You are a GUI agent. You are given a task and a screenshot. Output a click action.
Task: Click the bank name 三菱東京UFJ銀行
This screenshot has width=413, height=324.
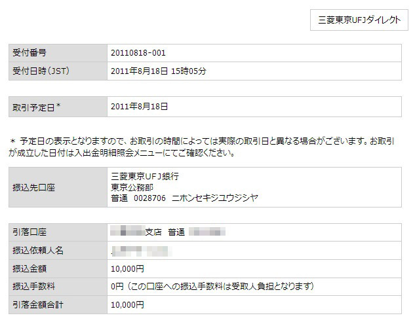pyautogui.click(x=145, y=177)
